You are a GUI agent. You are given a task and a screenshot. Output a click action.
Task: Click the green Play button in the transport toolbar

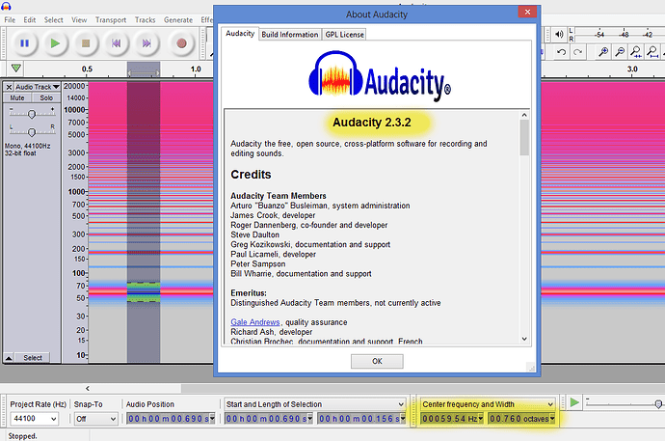point(55,43)
